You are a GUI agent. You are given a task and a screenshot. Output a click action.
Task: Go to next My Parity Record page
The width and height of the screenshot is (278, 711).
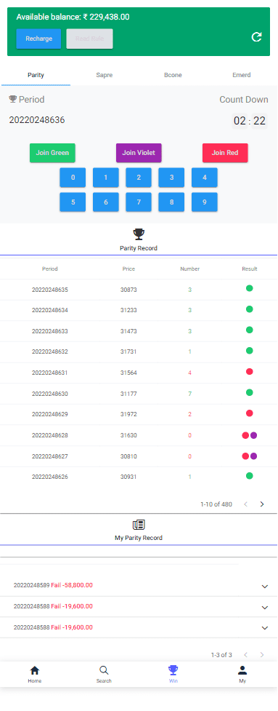click(x=262, y=655)
